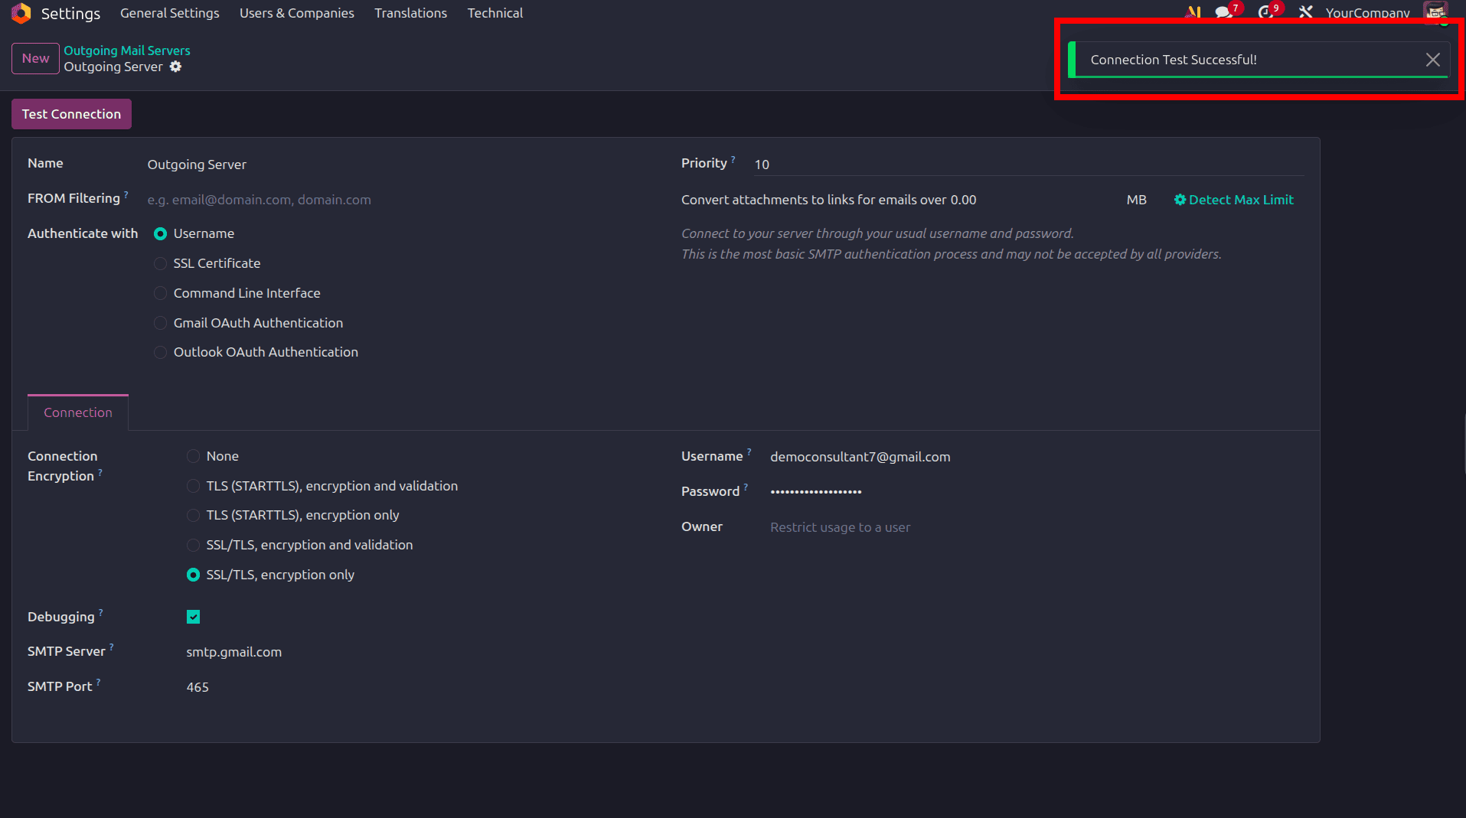Image resolution: width=1466 pixels, height=818 pixels.
Task: Open the developer tools wrench icon
Action: coord(1306,12)
